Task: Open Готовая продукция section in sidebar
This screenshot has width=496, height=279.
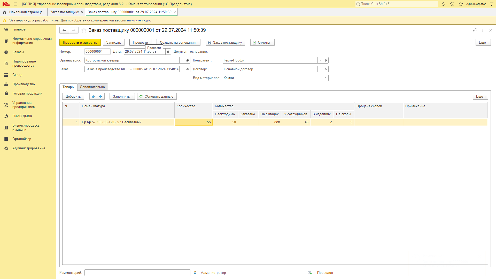Action: pyautogui.click(x=27, y=94)
